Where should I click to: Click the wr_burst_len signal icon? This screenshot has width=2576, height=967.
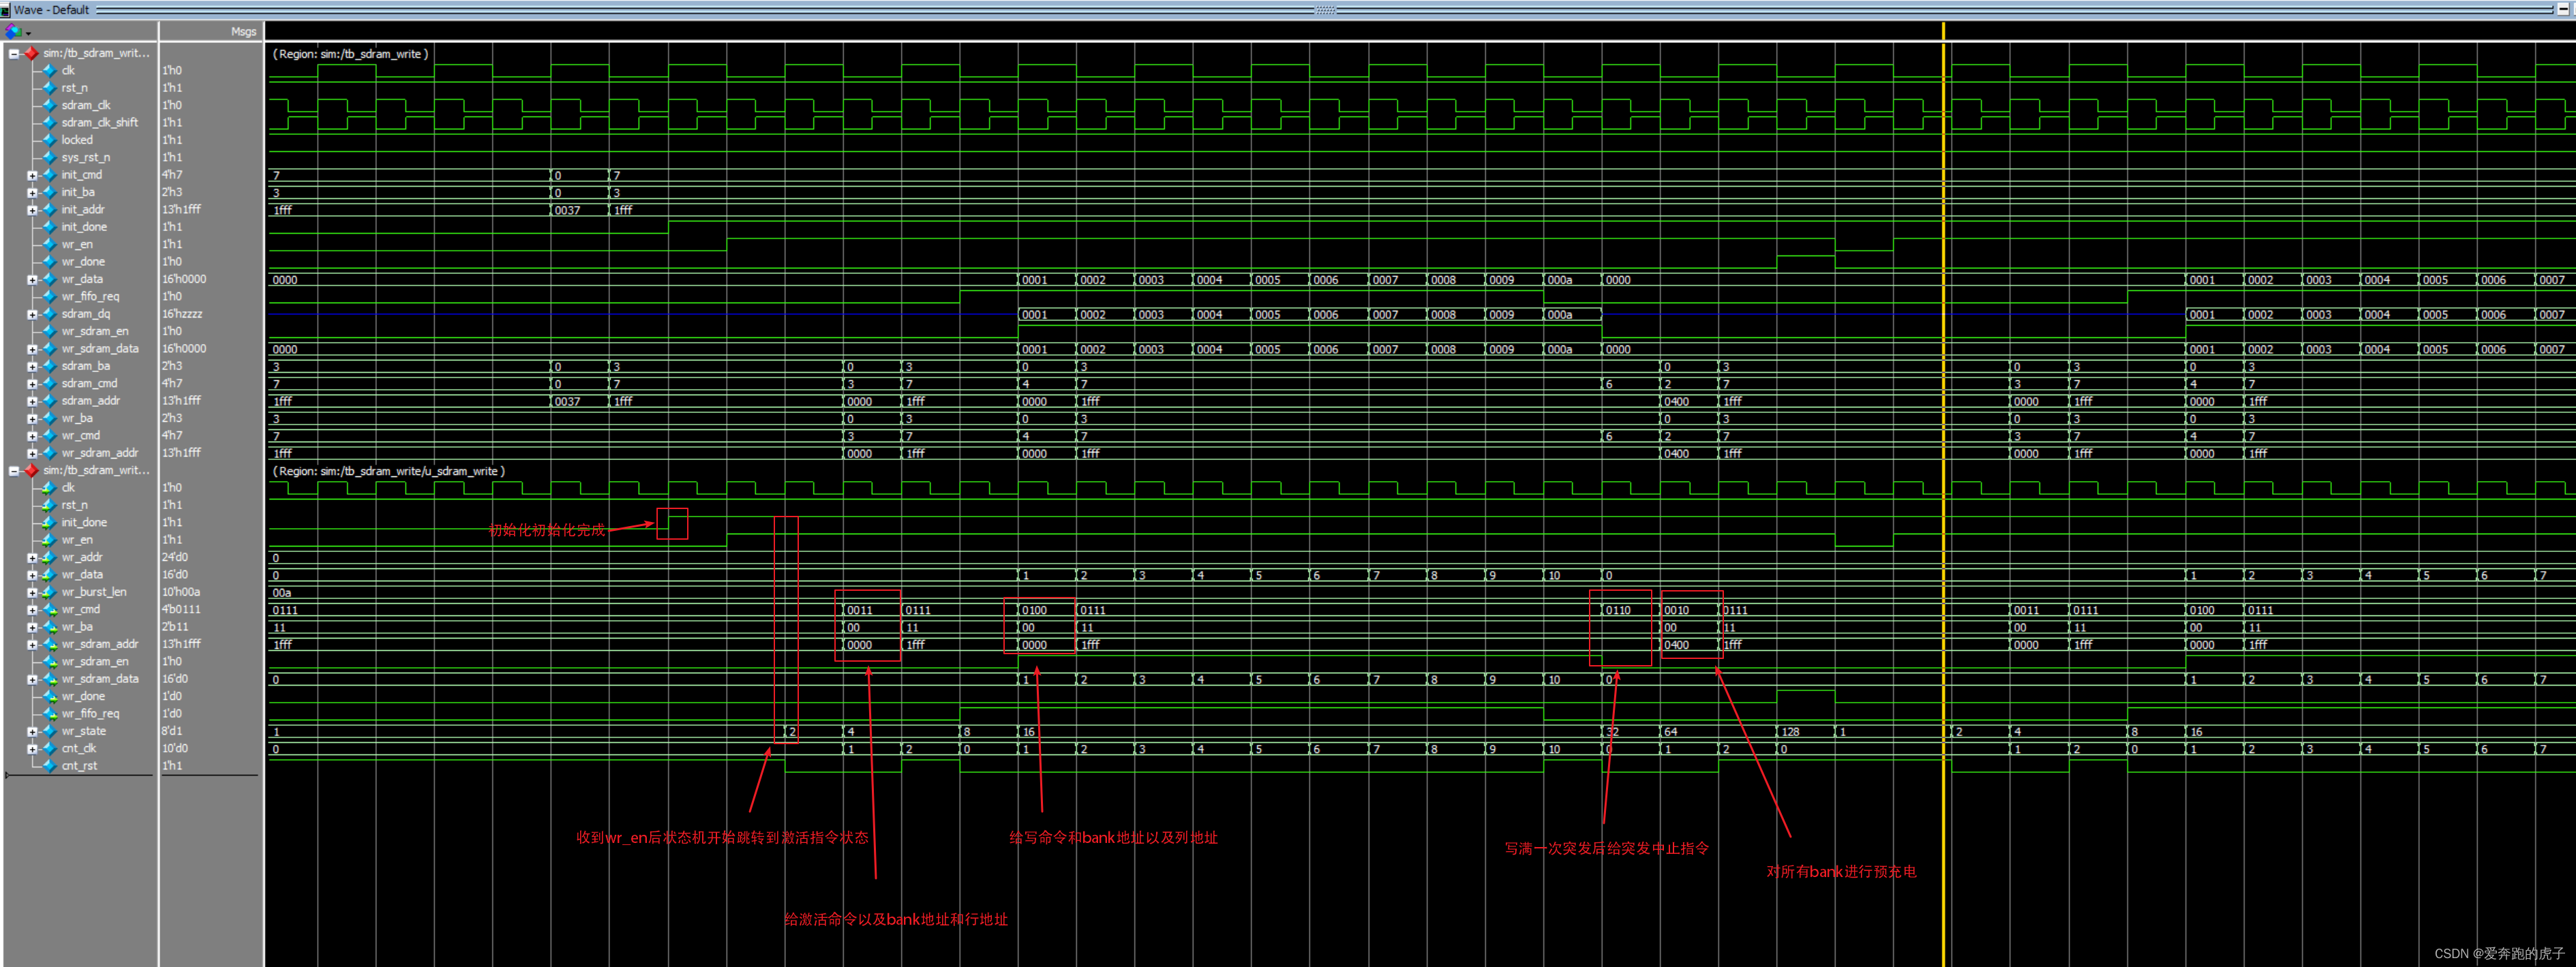[49, 592]
